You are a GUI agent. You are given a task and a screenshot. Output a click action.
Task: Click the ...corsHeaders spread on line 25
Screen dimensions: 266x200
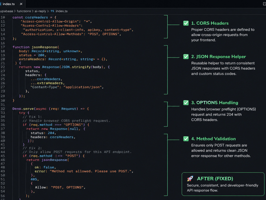coord(45,79)
